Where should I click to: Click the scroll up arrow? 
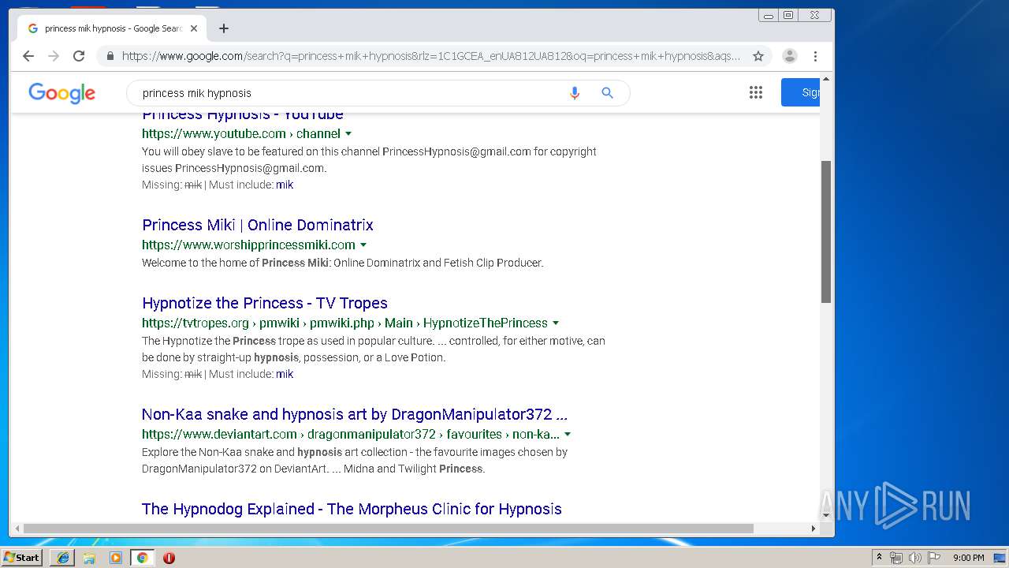pyautogui.click(x=826, y=79)
